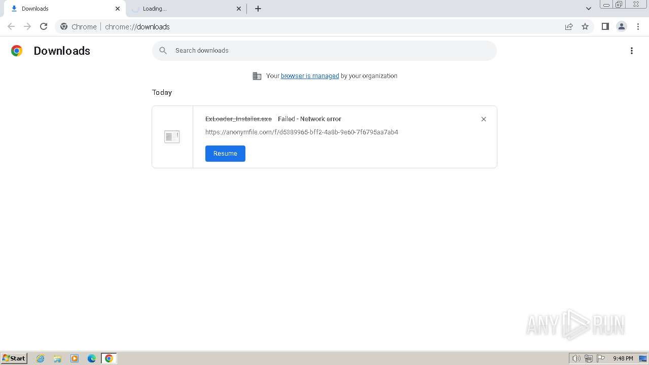This screenshot has width=649, height=365.
Task: Open Windows Media Player from taskbar
Action: [75, 358]
